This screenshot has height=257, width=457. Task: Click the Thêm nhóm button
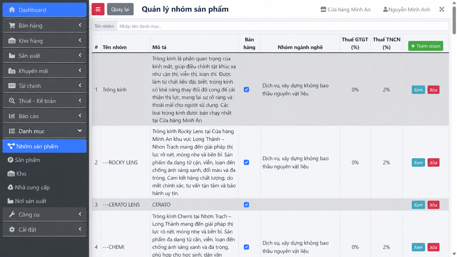(x=426, y=46)
